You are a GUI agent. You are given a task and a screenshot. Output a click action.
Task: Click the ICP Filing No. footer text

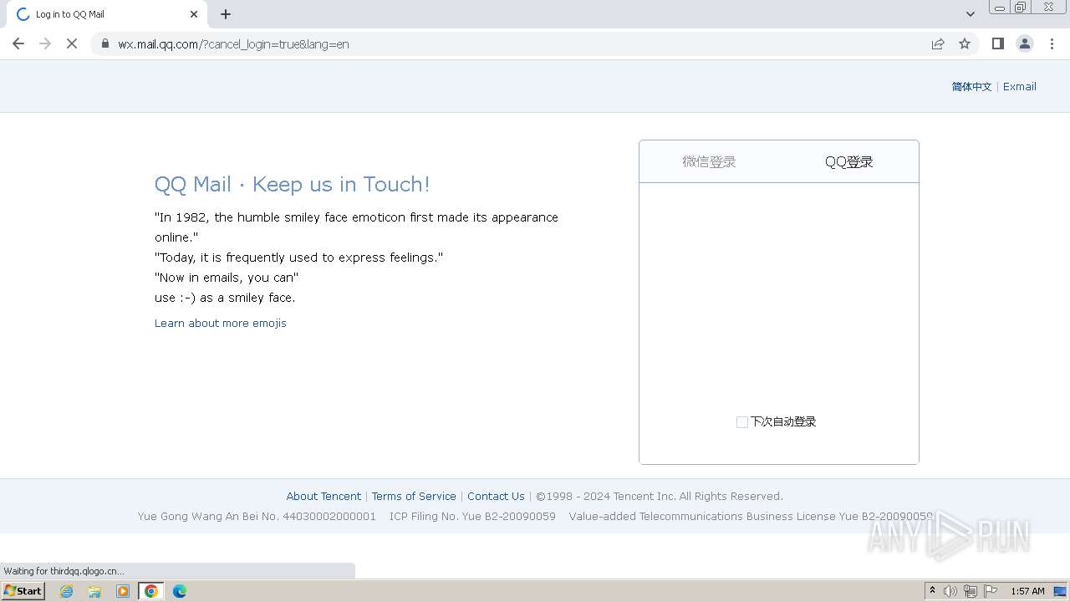point(472,517)
